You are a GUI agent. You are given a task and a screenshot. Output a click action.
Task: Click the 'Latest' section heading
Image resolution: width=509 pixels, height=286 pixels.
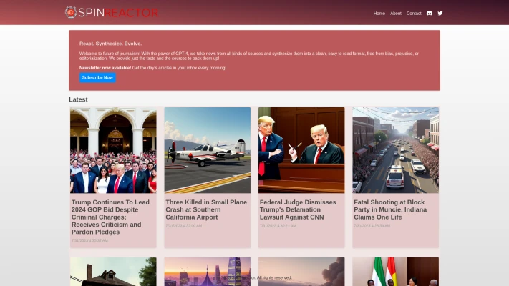tap(78, 99)
